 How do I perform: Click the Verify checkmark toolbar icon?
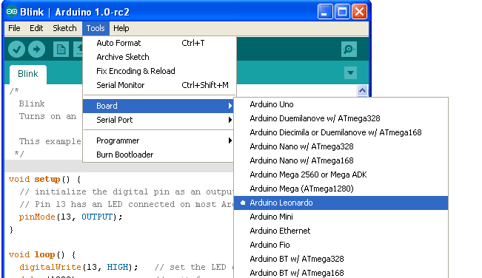click(x=16, y=49)
